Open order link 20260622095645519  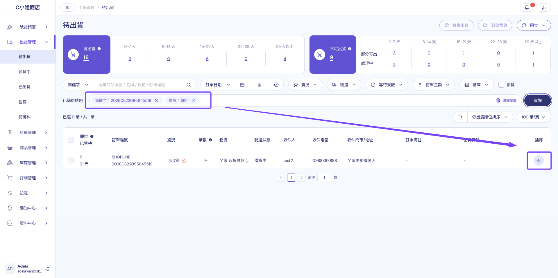point(132,164)
